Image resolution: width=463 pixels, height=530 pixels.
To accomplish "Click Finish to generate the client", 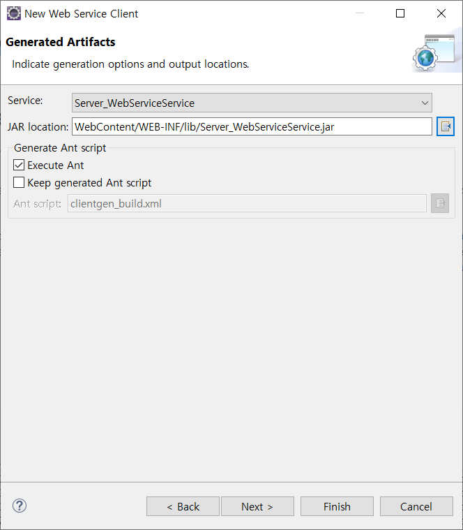I will pyautogui.click(x=337, y=506).
